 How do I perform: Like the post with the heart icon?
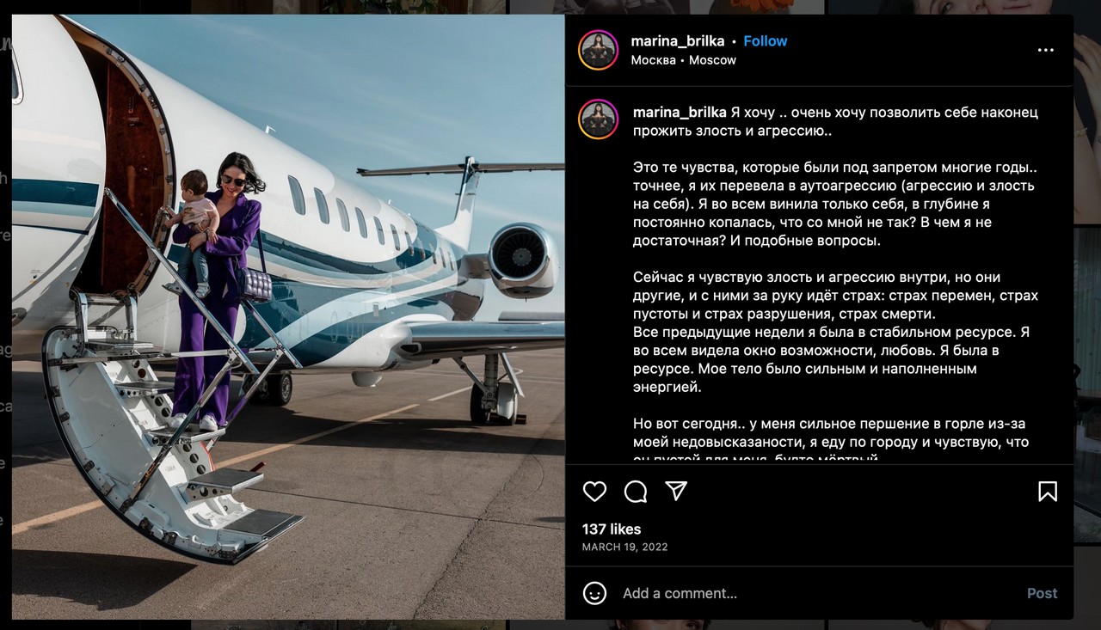pos(594,491)
